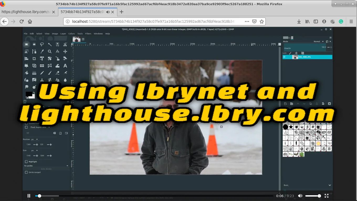Bookmark this page with the star

[x=261, y=21]
